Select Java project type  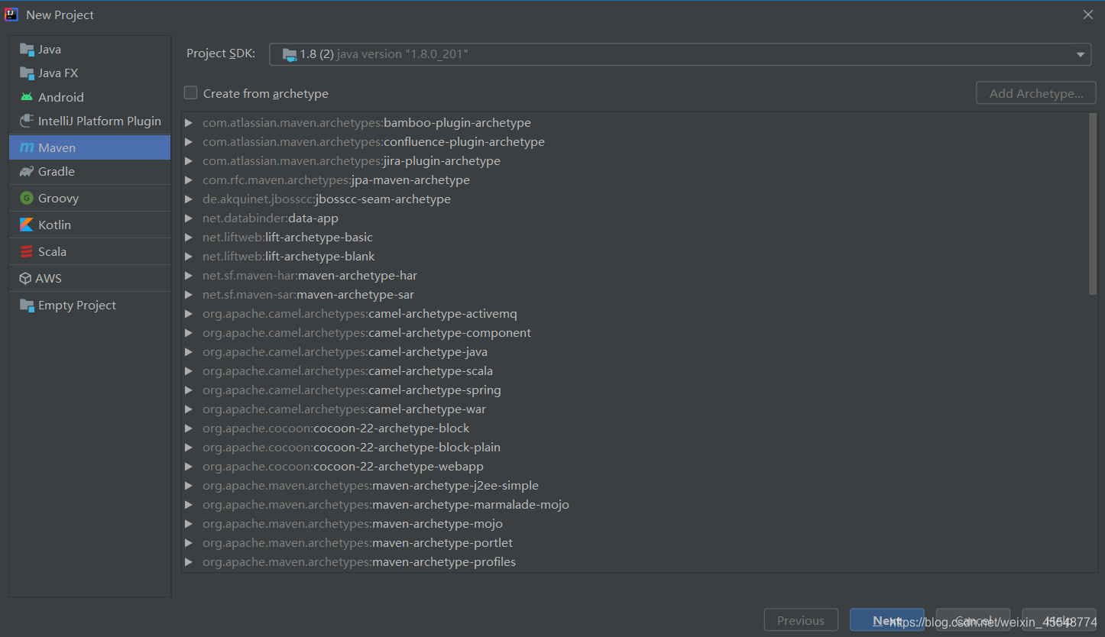[90, 50]
